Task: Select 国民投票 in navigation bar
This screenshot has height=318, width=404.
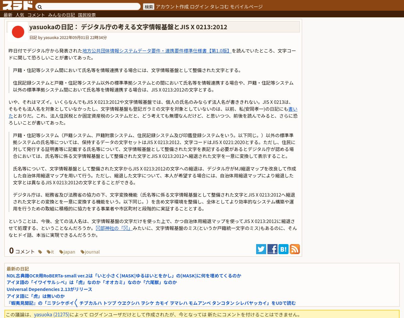Action: [x=87, y=15]
